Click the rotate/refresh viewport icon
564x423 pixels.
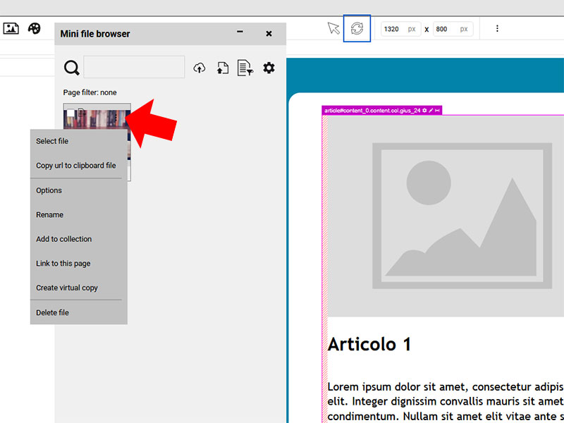357,28
